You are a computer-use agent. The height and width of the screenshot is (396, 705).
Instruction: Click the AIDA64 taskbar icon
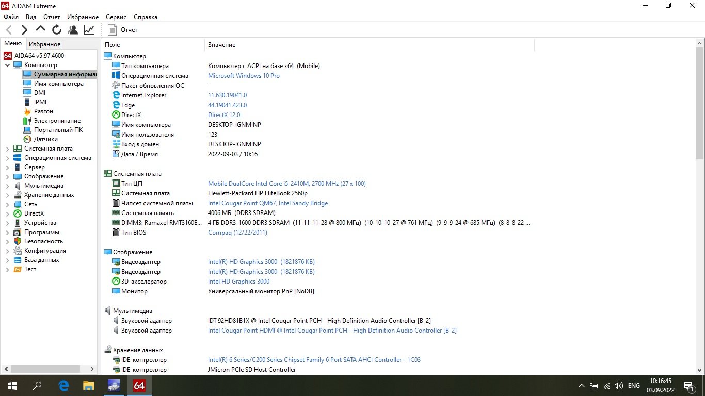(139, 385)
